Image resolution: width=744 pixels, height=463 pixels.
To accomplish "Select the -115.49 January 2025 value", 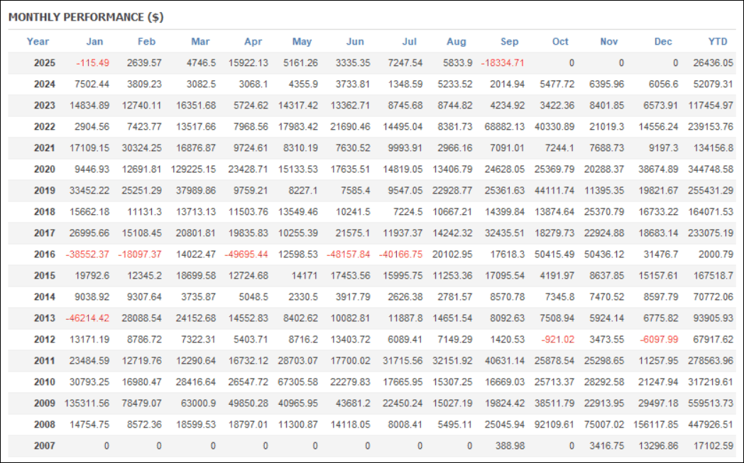I will coord(92,62).
